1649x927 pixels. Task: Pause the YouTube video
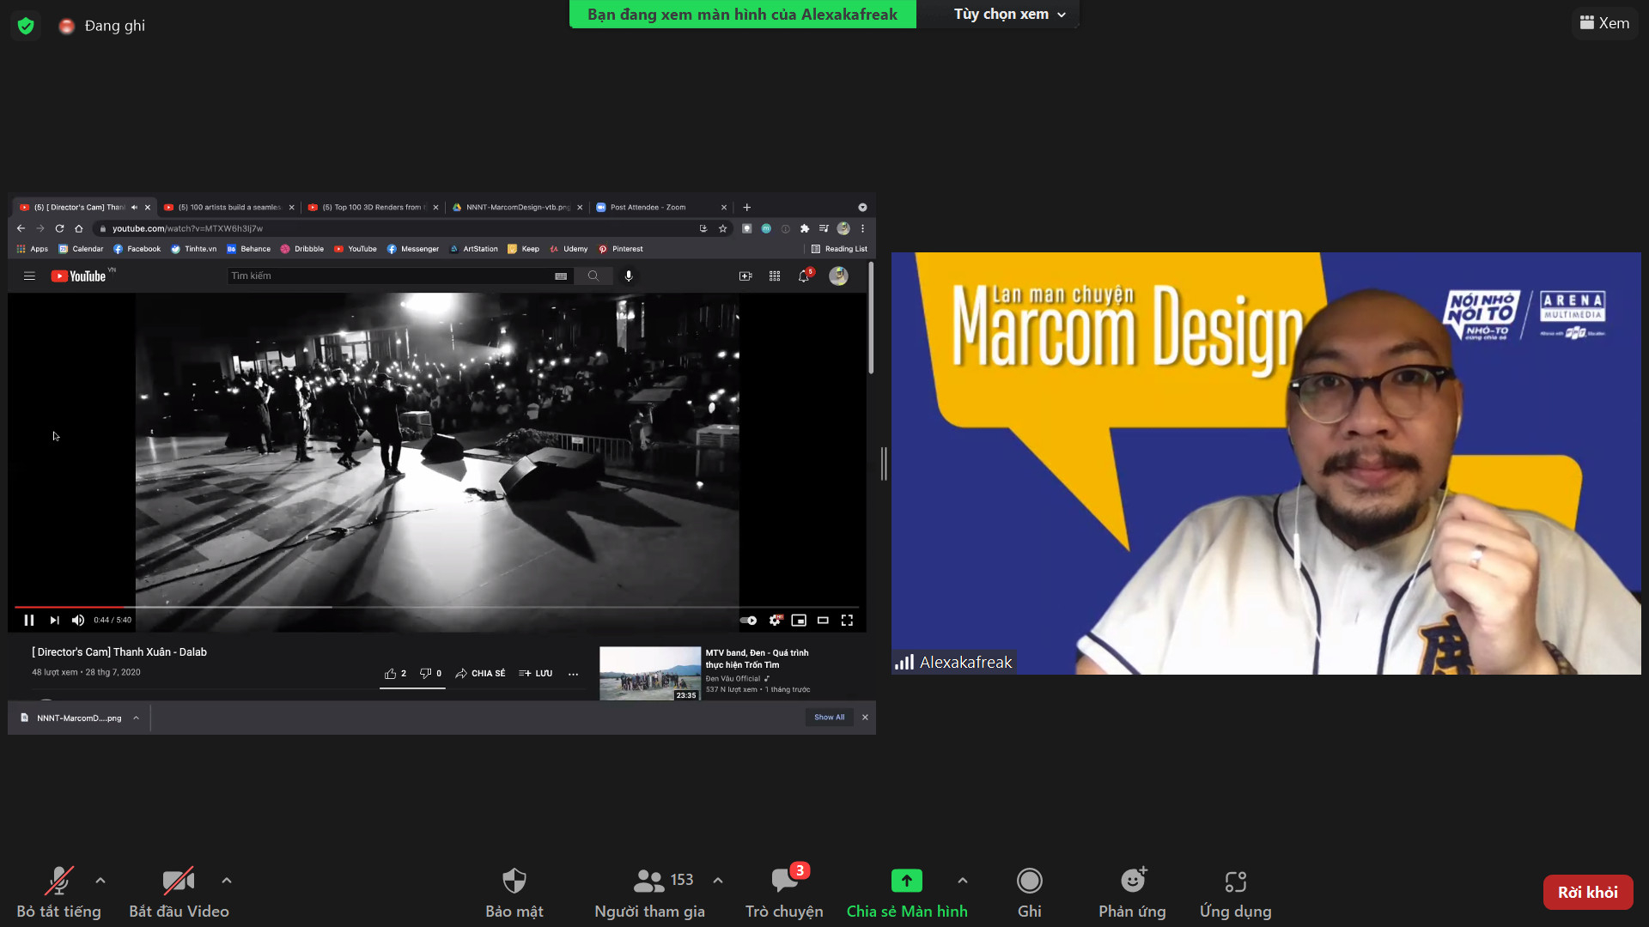click(x=29, y=620)
